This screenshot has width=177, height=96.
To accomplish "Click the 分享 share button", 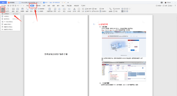I will pyautogui.click(x=165, y=6).
